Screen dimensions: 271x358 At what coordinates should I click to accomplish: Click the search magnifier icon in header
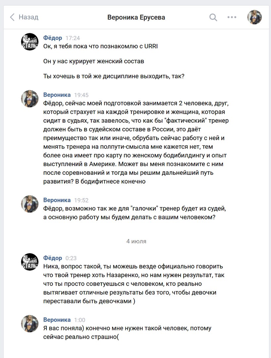tap(213, 17)
